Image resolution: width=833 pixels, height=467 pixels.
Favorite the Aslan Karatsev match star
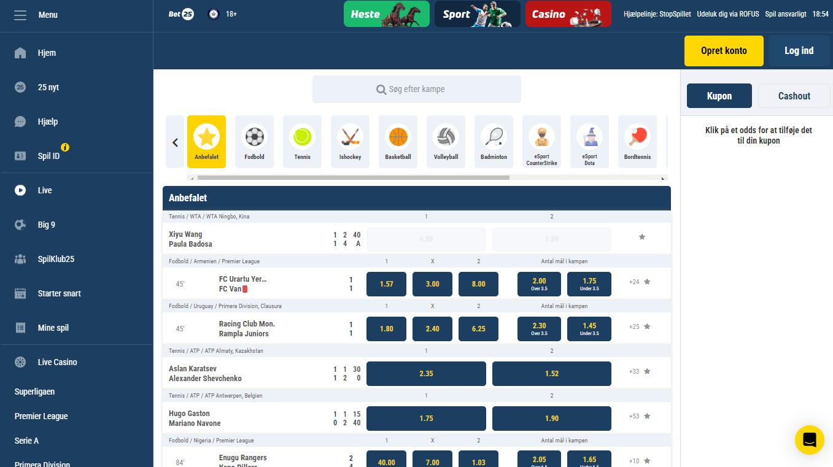click(647, 371)
